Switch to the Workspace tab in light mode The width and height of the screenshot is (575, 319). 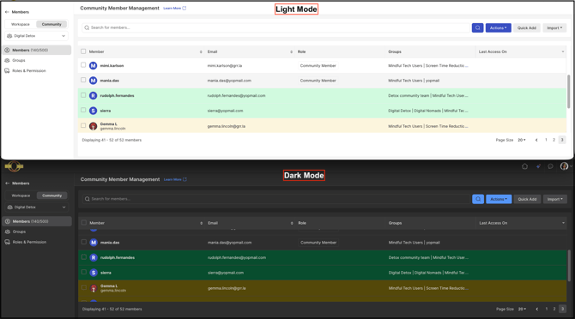click(x=21, y=24)
